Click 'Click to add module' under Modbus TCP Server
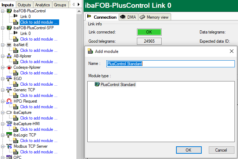The height and width of the screenshot is (159, 238). [39, 152]
